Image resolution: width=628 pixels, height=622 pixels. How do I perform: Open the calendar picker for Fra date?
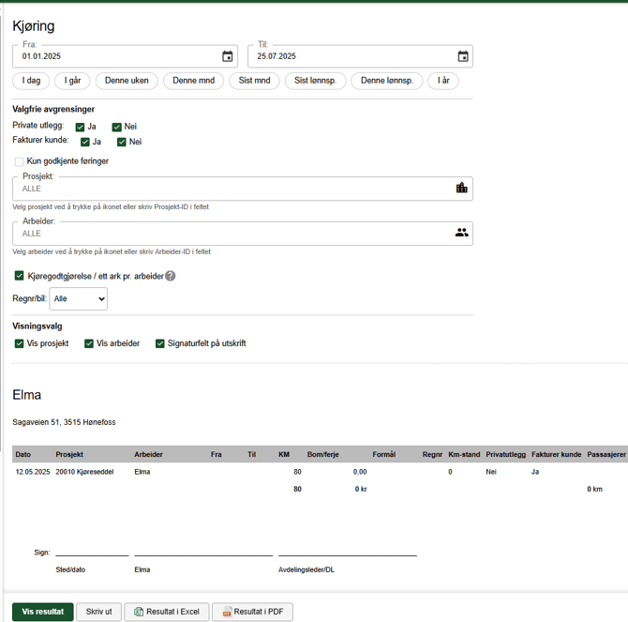[x=227, y=56]
